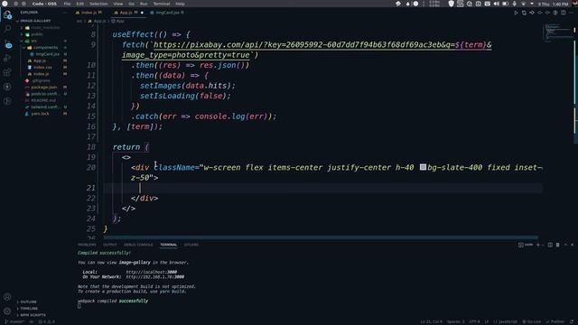The image size is (578, 325).
Task: Click the git branch in status bar
Action: 14,321
